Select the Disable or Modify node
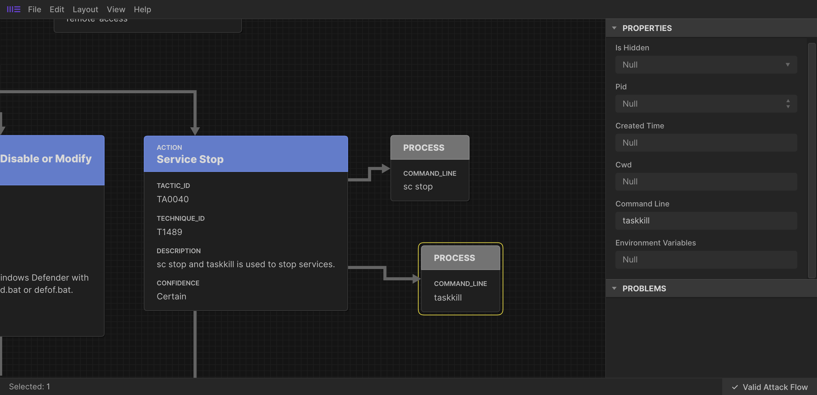 click(x=46, y=159)
